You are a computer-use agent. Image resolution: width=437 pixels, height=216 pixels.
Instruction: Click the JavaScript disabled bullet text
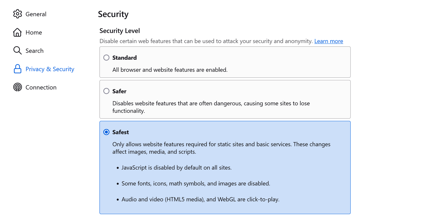176,168
